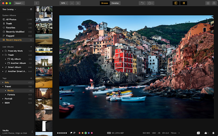The image size is (218, 136).
Task: Click the undo arrow in the toolbar
Action: coord(142,3)
